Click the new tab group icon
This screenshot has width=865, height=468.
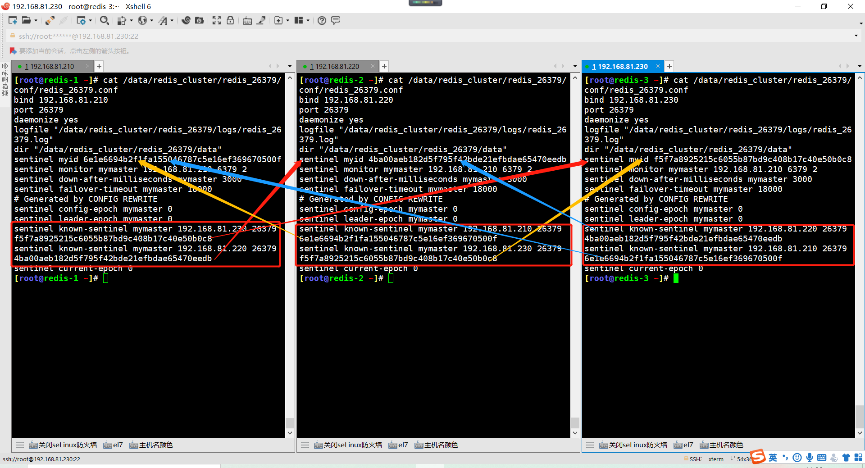pyautogui.click(x=278, y=20)
